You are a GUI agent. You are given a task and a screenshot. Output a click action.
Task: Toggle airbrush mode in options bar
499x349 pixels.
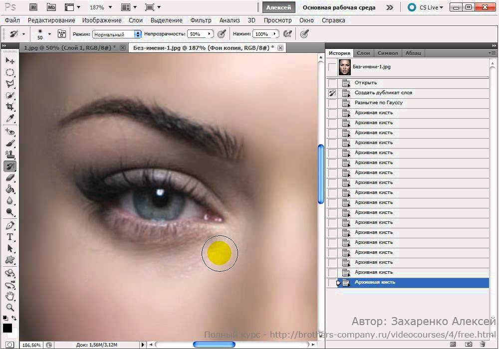click(x=287, y=34)
